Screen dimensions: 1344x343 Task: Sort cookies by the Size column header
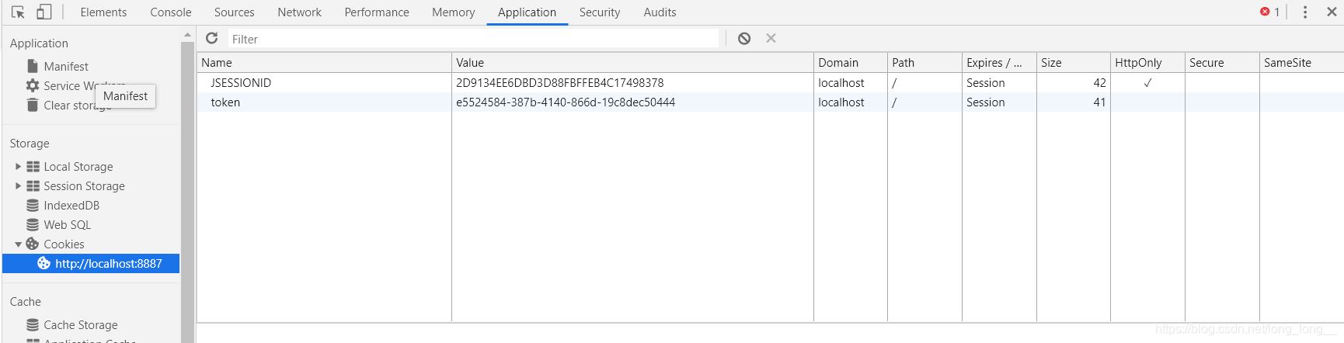1074,63
